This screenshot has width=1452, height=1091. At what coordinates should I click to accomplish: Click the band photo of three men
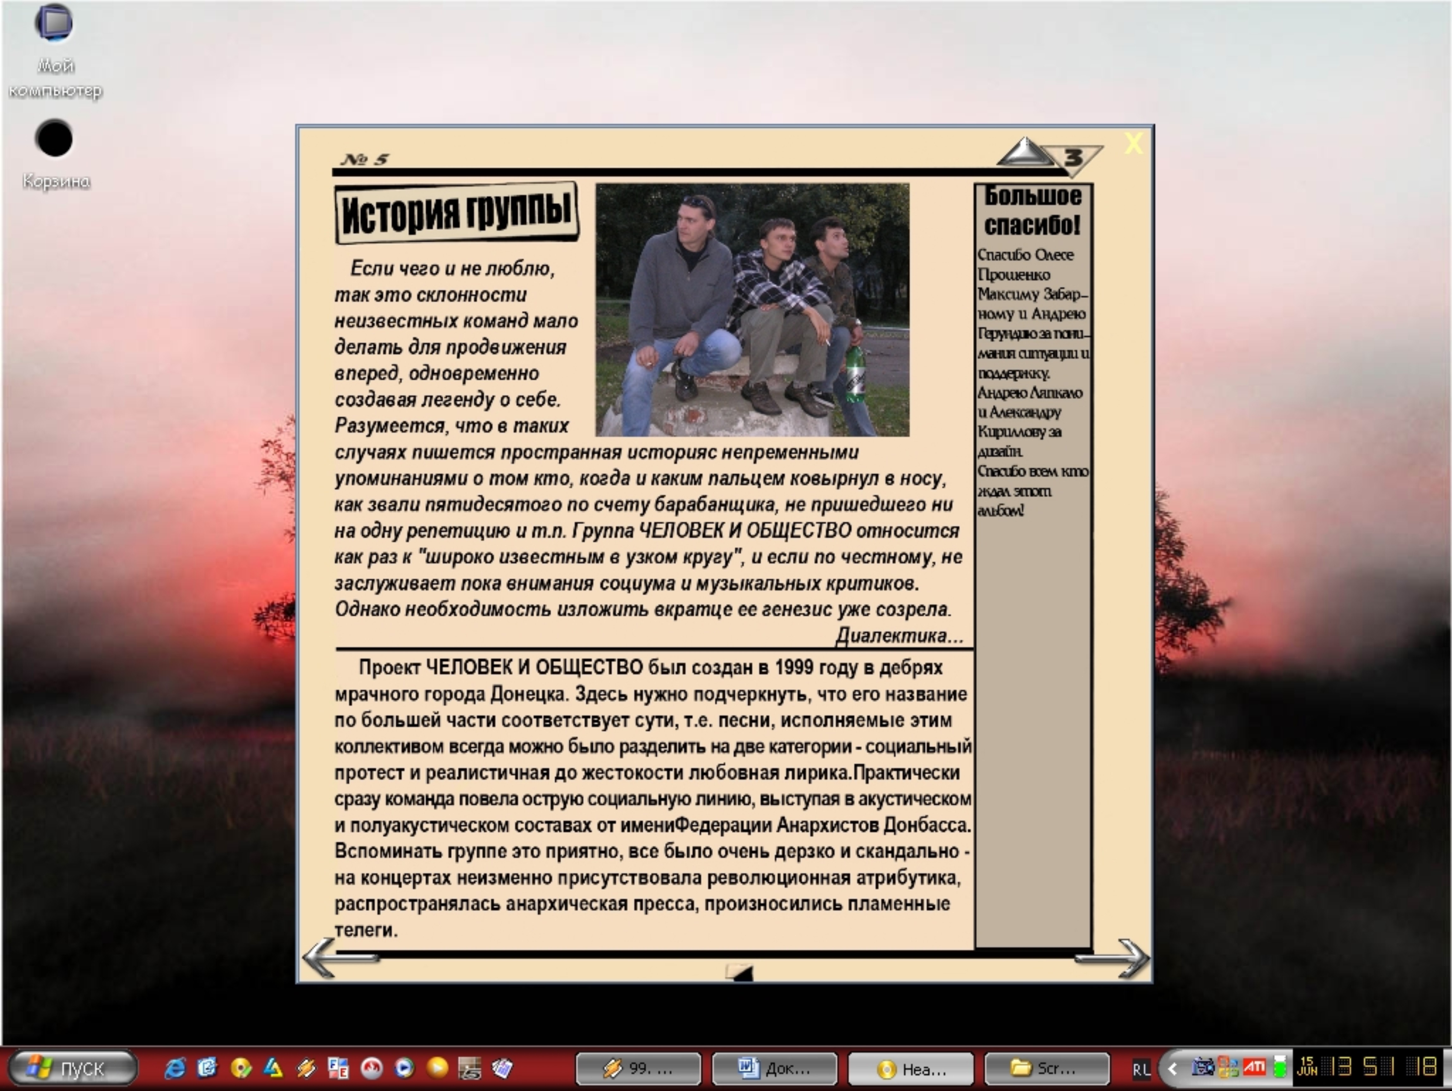pyautogui.click(x=752, y=309)
